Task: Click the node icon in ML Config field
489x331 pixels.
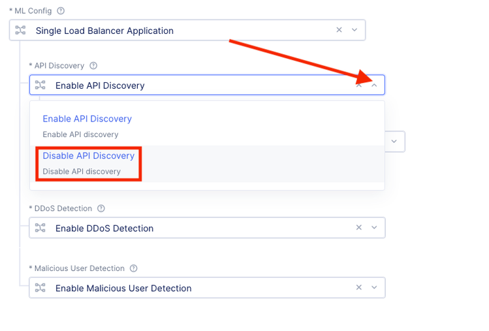Action: tap(20, 30)
